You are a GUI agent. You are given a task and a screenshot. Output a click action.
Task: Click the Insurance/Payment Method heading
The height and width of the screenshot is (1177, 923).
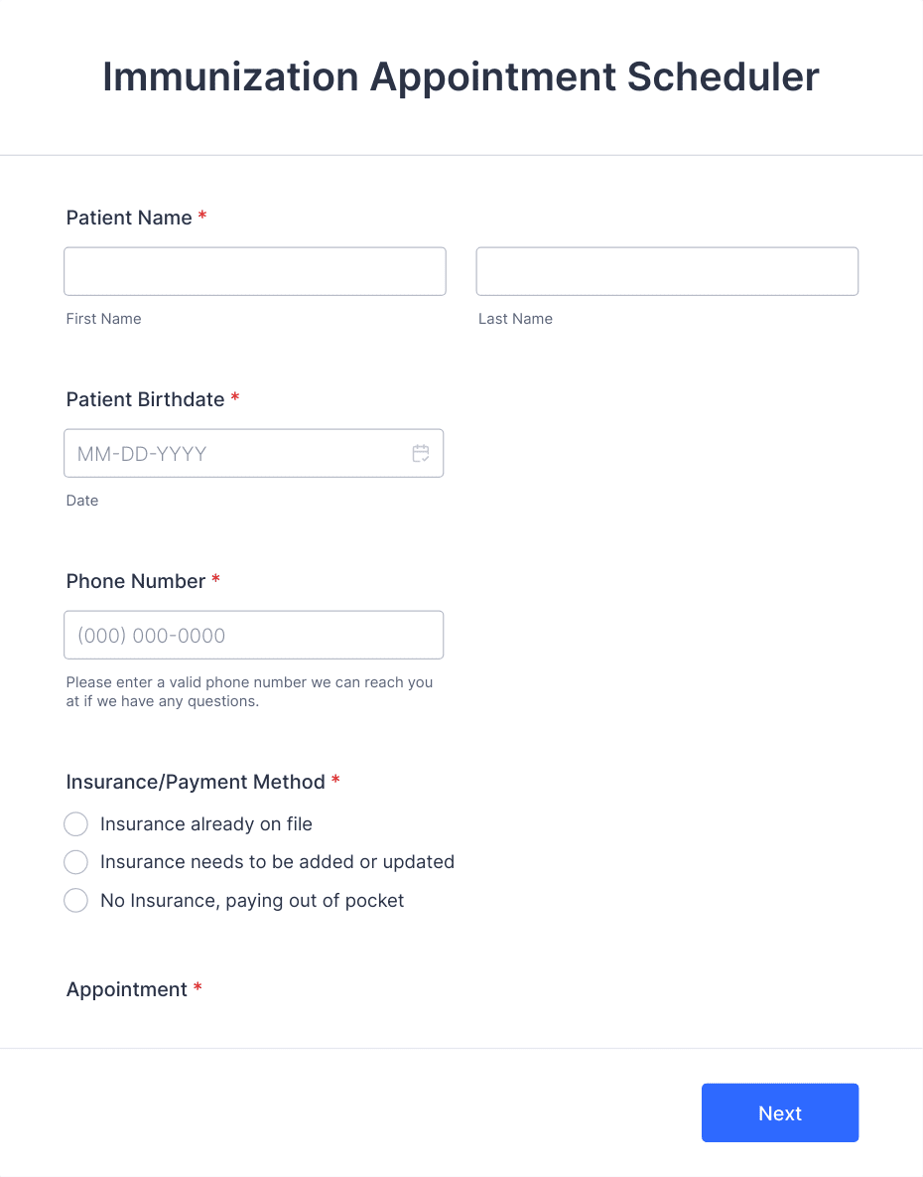[195, 783]
